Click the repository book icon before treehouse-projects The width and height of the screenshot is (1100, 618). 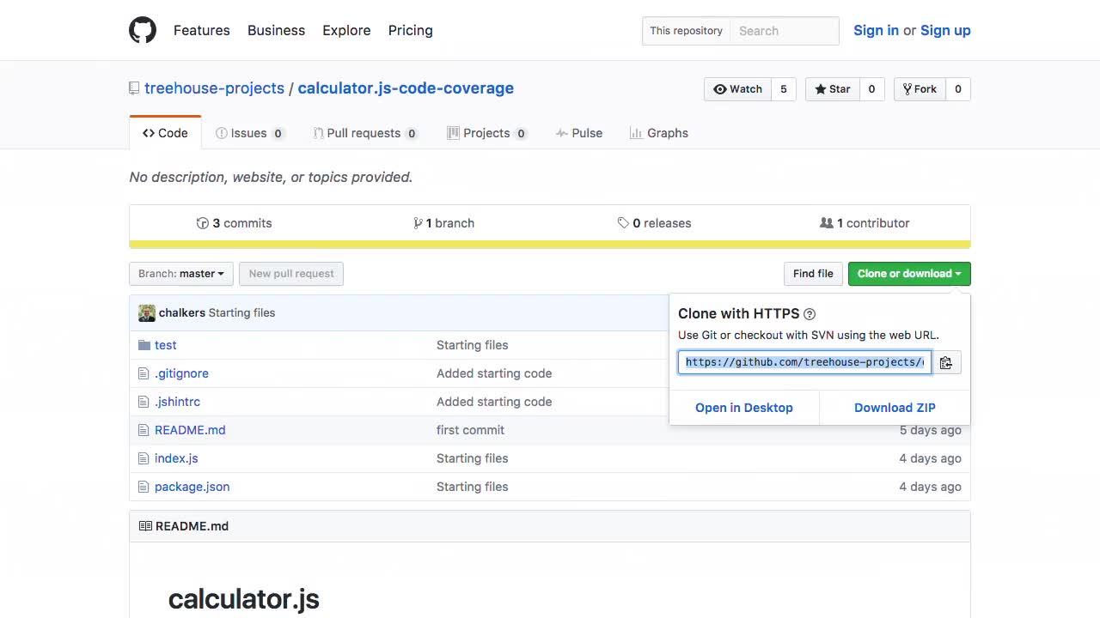[134, 88]
